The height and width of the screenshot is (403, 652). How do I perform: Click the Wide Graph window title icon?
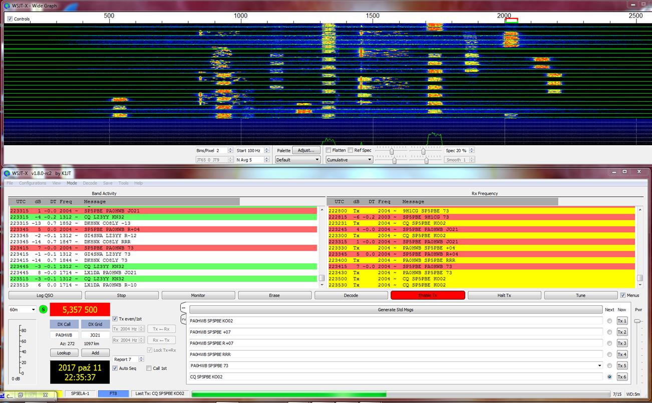[7, 6]
